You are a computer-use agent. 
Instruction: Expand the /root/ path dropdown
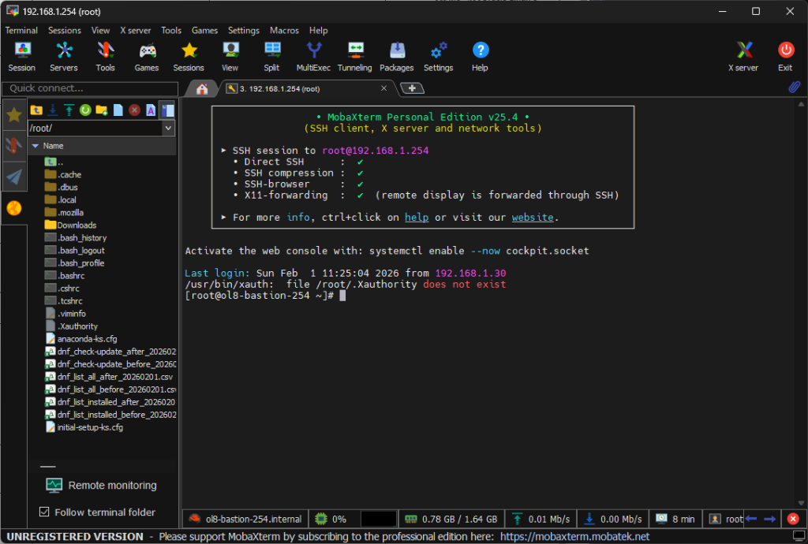pyautogui.click(x=168, y=128)
